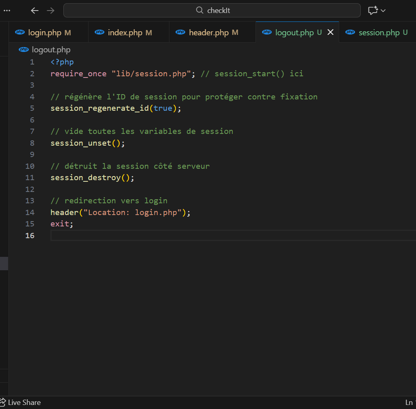Click the forward navigation arrow
This screenshot has width=416, height=409.
pyautogui.click(x=51, y=11)
